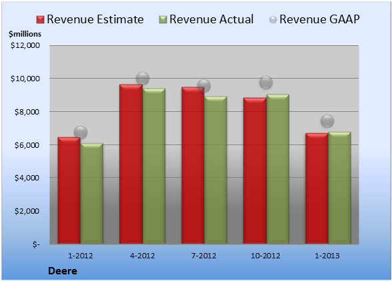Click the $4,000 axis value

[x=27, y=178]
